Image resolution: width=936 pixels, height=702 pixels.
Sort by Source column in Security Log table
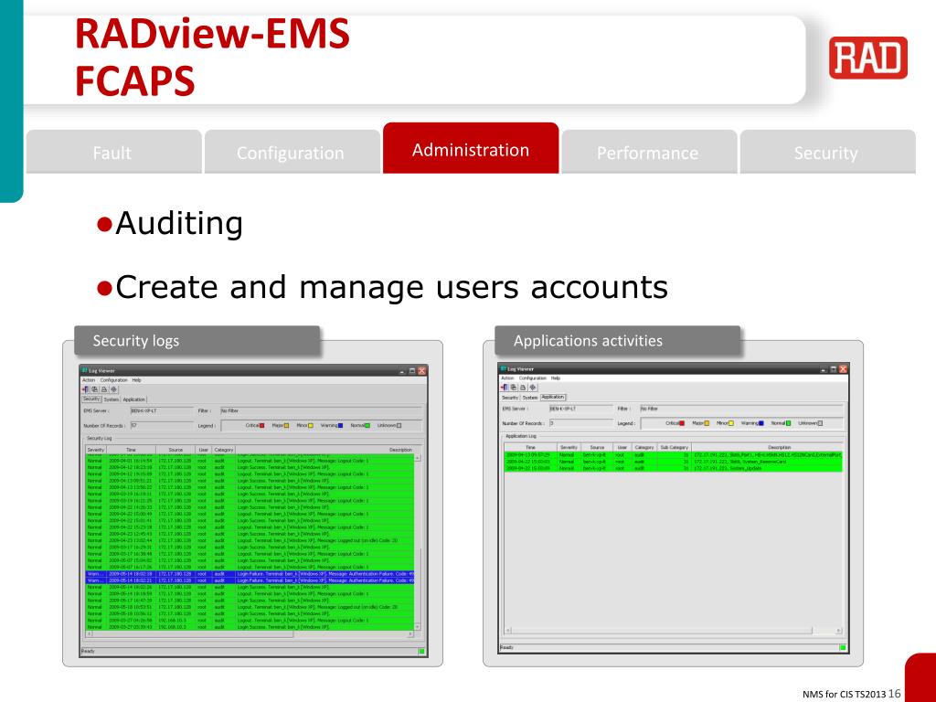coord(175,450)
